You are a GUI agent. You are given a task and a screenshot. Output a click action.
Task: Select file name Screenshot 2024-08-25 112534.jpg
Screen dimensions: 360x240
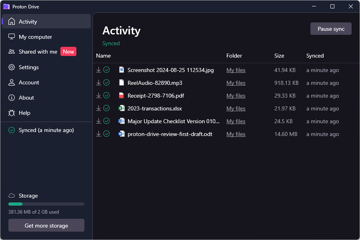coord(170,70)
